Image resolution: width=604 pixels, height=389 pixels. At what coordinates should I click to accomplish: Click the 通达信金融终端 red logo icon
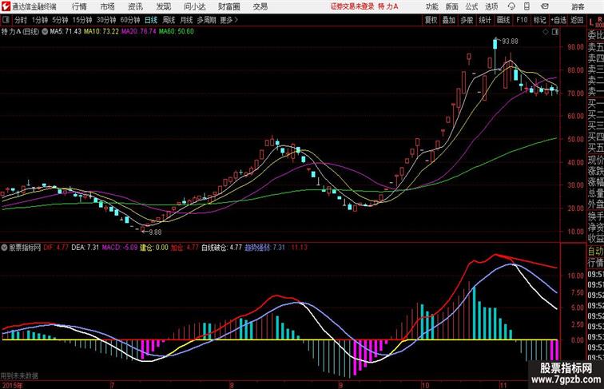(6, 6)
